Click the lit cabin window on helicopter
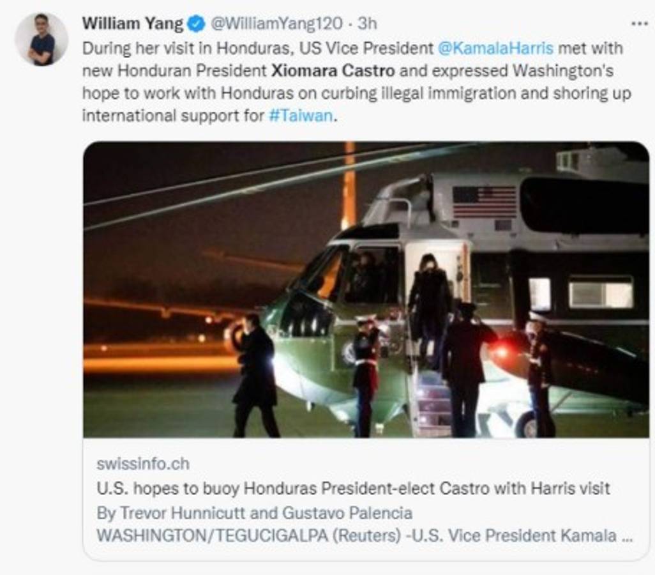655x575 pixels. point(600,292)
